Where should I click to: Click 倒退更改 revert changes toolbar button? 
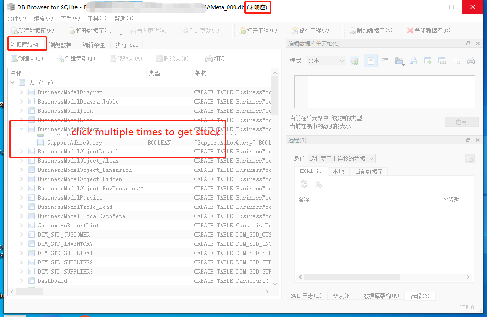(200, 30)
